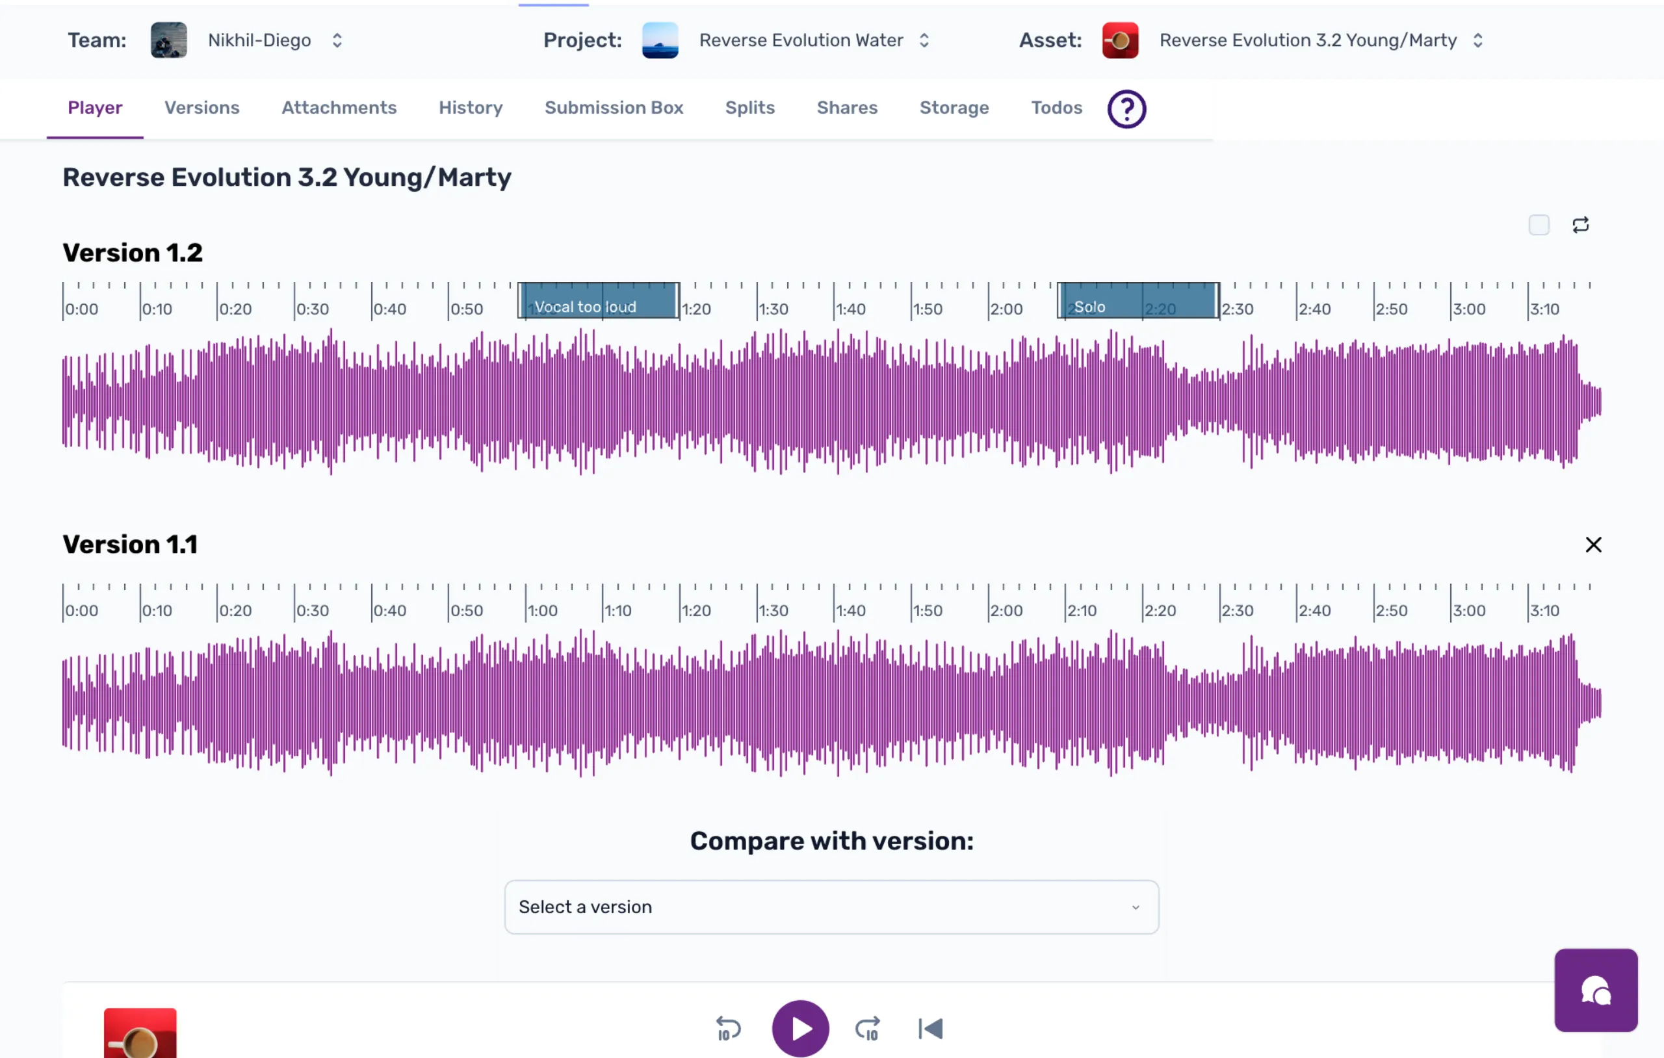Open the Select a version dropdown
The height and width of the screenshot is (1058, 1664).
[831, 907]
